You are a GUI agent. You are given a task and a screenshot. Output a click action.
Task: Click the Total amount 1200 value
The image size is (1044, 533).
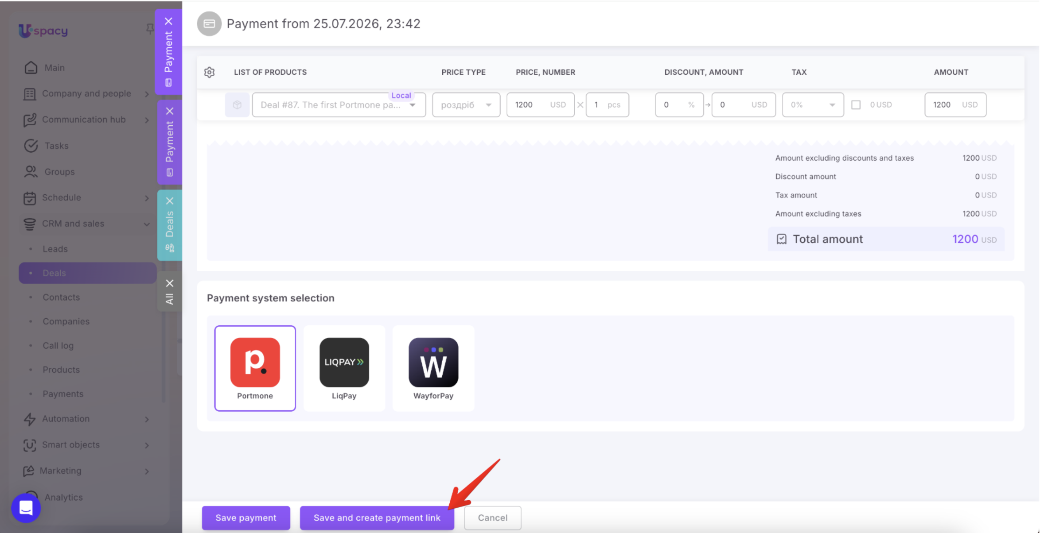pyautogui.click(x=965, y=239)
